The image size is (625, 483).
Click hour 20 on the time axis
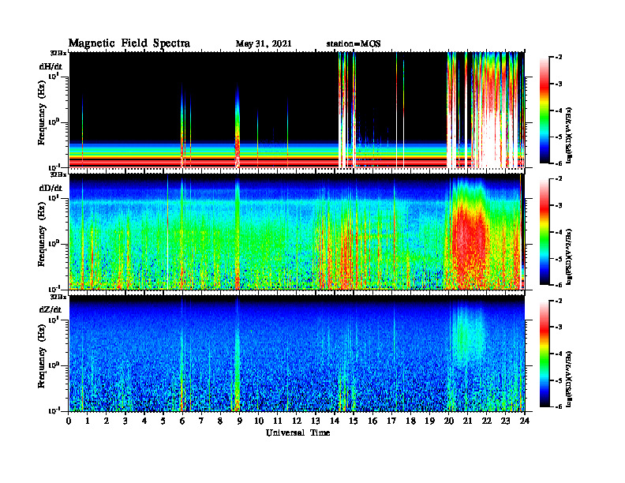[448, 421]
